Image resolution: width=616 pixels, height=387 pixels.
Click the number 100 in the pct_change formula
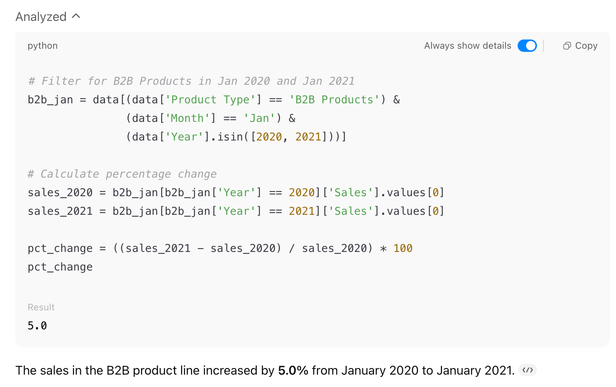(403, 248)
